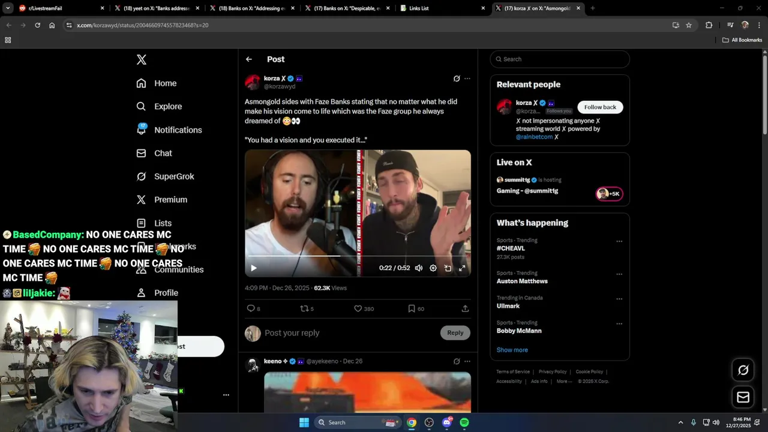Open the Windows Start menu
This screenshot has height=432, width=768.
click(304, 422)
